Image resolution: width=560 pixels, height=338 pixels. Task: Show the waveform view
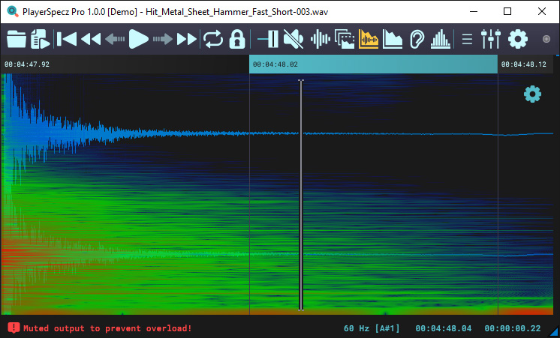point(321,38)
